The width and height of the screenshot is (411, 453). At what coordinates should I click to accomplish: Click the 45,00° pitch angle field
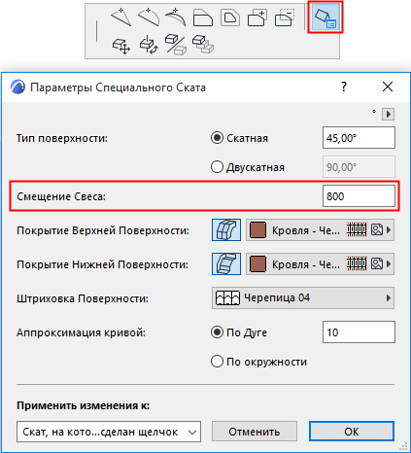click(359, 138)
